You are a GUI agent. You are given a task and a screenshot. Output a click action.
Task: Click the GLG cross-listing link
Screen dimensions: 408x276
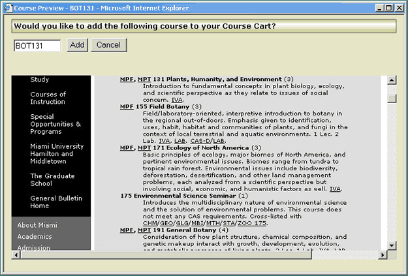[x=182, y=223]
